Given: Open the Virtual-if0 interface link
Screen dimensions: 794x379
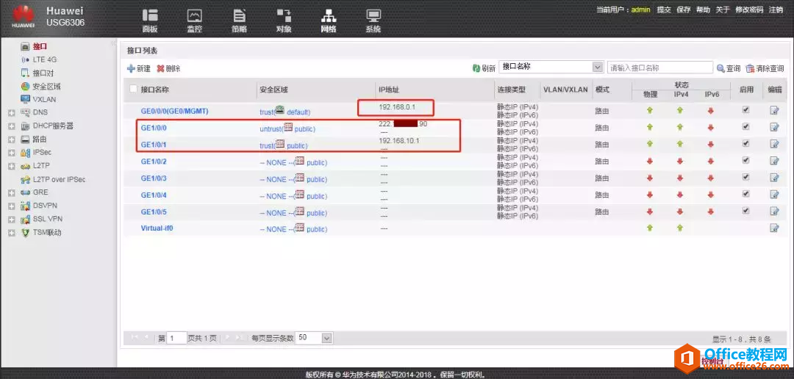Looking at the screenshot, I should [157, 228].
